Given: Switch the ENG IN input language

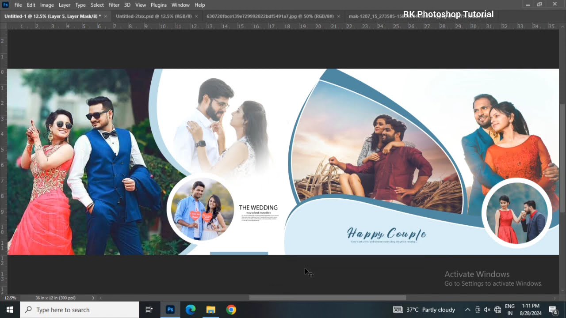Looking at the screenshot, I should coord(510,310).
